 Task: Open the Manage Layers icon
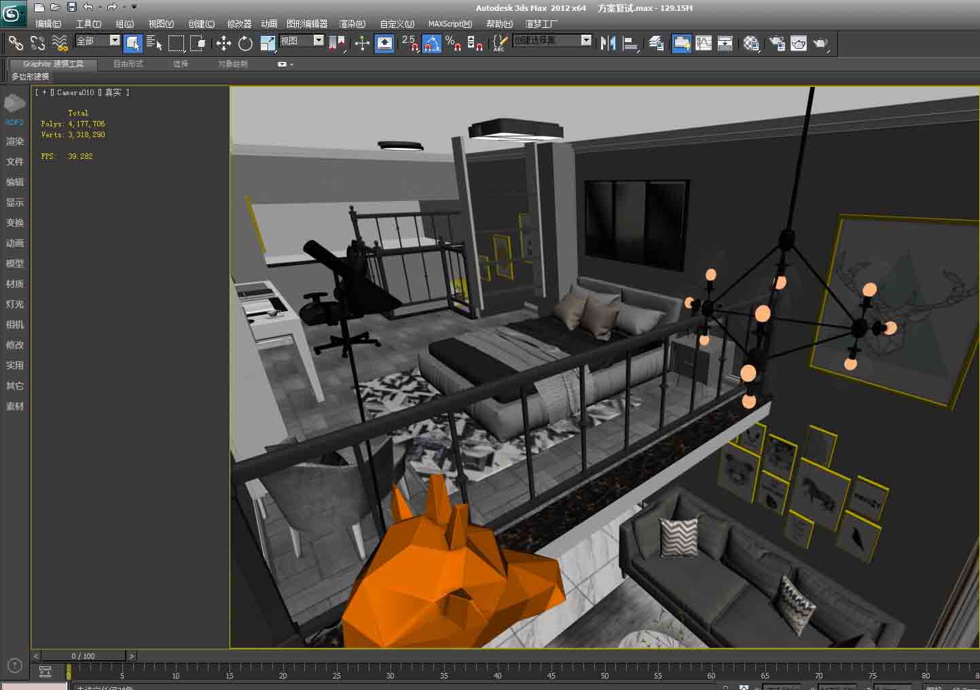click(656, 43)
